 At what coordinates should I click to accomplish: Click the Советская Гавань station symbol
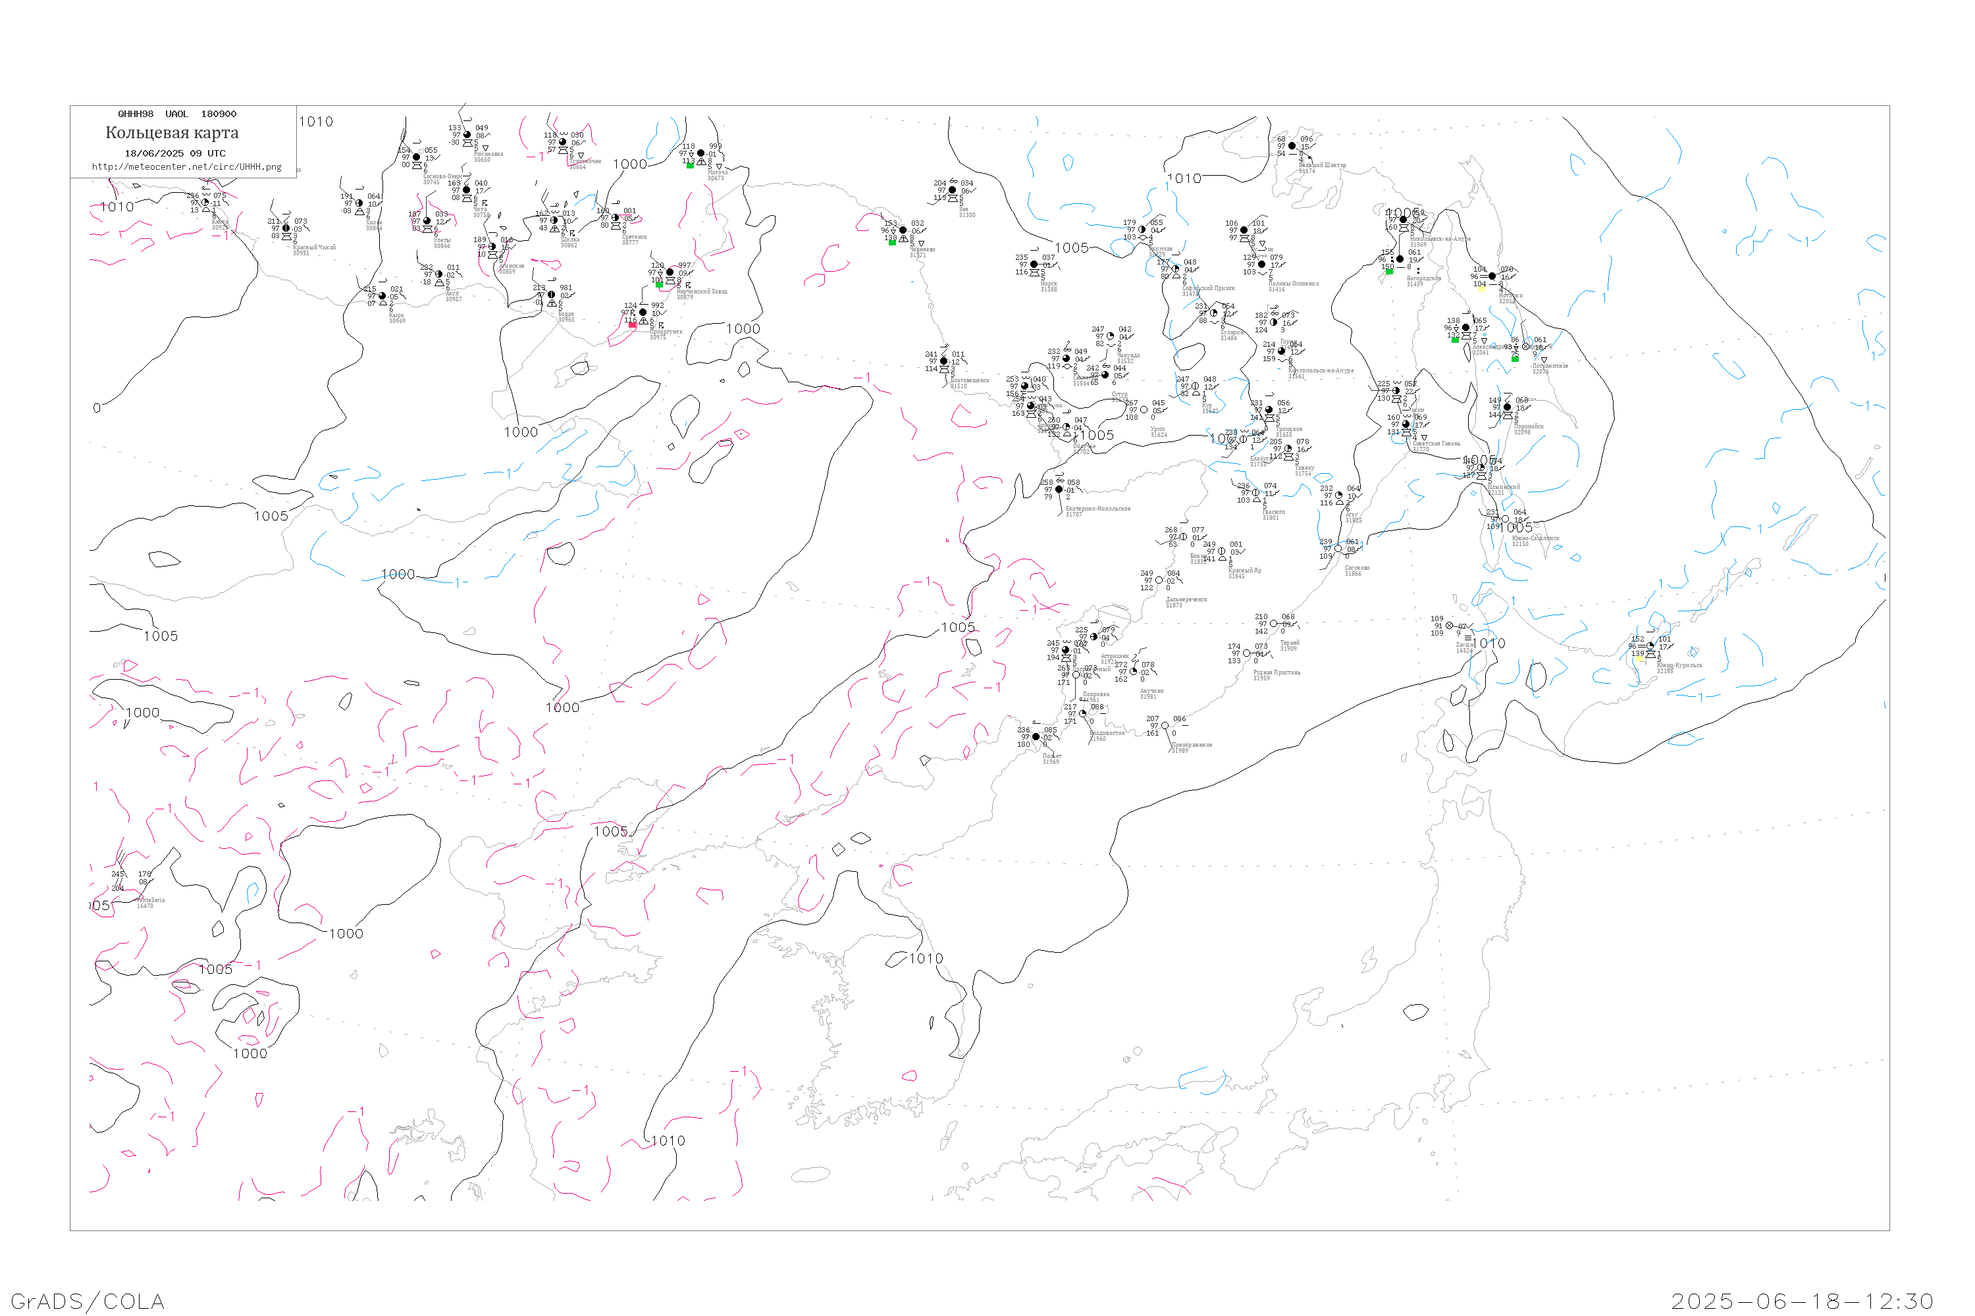(x=1406, y=424)
